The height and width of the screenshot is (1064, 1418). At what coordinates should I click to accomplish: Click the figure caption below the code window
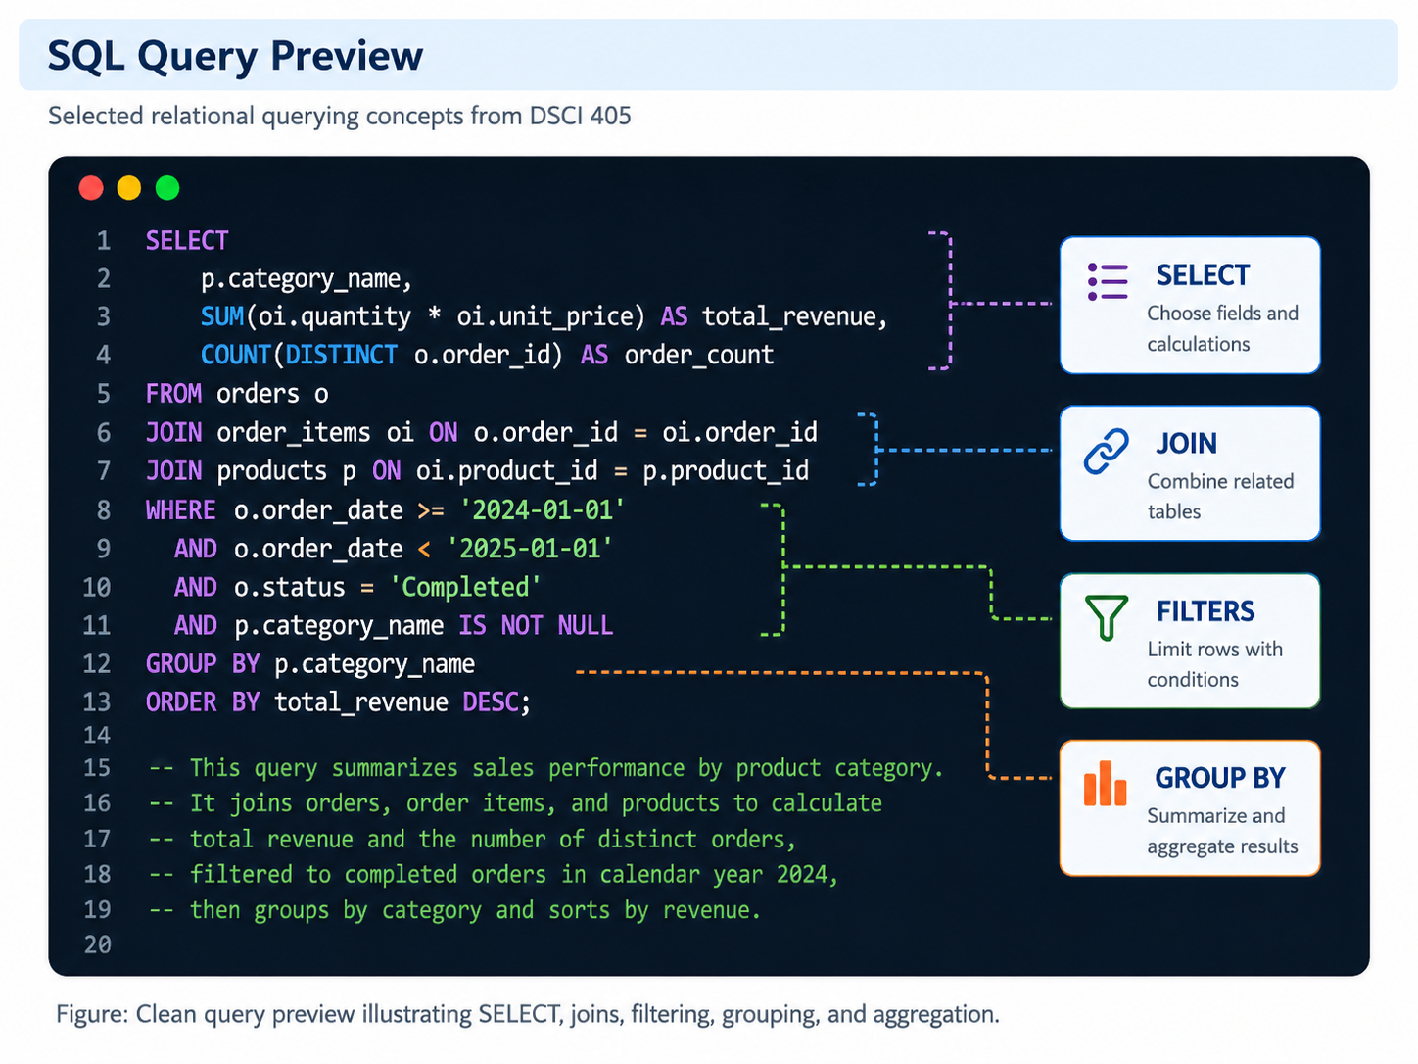[x=528, y=1014]
